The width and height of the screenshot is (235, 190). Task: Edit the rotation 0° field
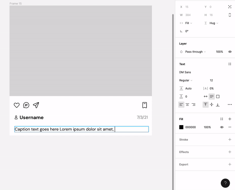187,31
